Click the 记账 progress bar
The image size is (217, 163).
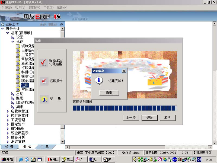tap(125, 108)
